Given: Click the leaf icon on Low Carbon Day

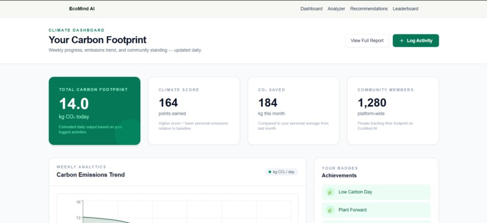Looking at the screenshot, I should point(330,192).
